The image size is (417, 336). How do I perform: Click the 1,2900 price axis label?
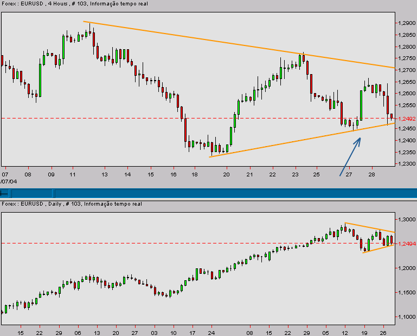point(407,23)
